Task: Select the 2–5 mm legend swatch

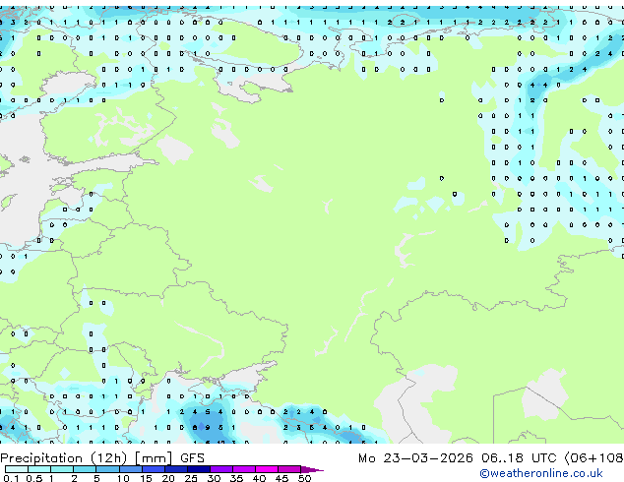Action: [x=85, y=469]
